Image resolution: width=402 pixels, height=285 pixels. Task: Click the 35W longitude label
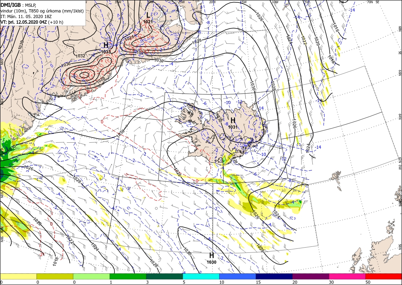pyautogui.click(x=118, y=2)
